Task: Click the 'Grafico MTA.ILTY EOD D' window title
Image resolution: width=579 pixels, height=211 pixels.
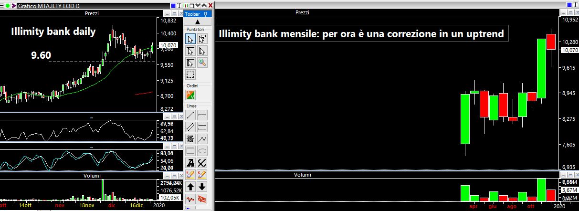Action: (48, 6)
